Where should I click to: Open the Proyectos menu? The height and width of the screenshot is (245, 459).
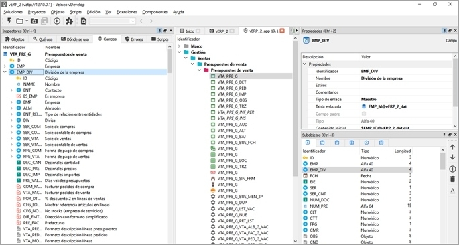click(37, 12)
